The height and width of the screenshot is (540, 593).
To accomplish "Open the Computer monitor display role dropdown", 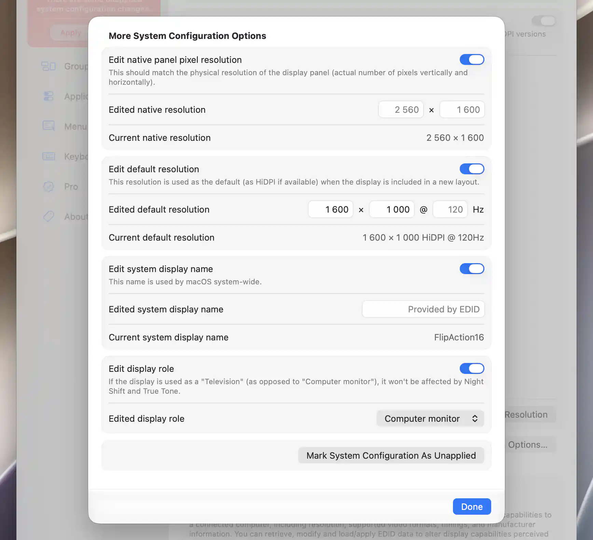I will [430, 419].
